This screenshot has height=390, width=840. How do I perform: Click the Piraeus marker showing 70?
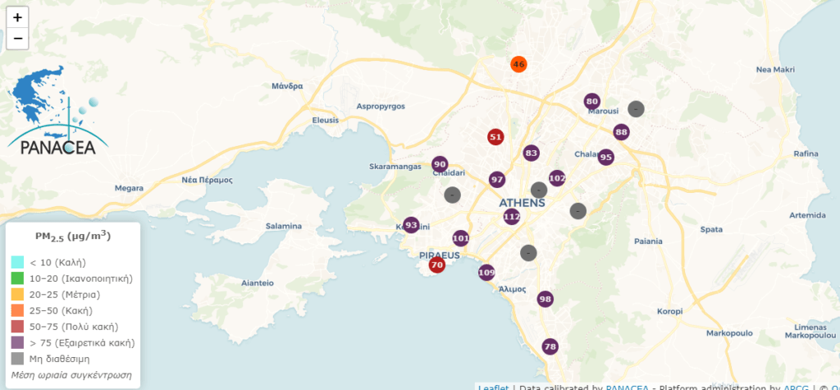437,265
